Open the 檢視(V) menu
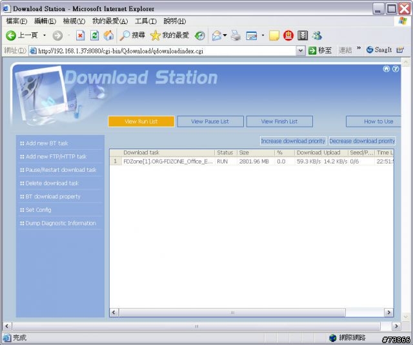The height and width of the screenshot is (345, 413). click(74, 21)
